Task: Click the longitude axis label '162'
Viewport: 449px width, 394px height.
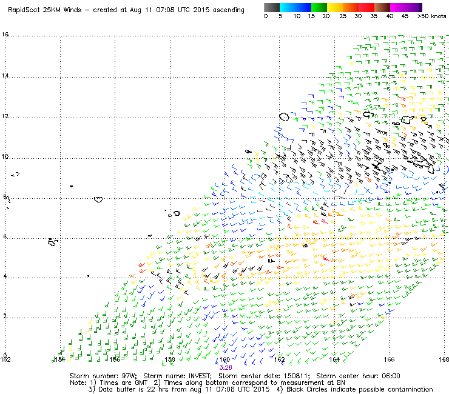Action: (x=280, y=359)
